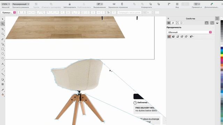This screenshot has height=125, width=223.
Task: Select the Shape tool in the toolbox
Action: (x=2, y=24)
